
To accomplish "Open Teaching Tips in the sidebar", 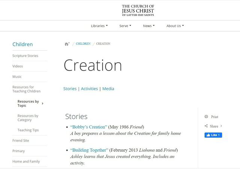I will (x=28, y=130).
